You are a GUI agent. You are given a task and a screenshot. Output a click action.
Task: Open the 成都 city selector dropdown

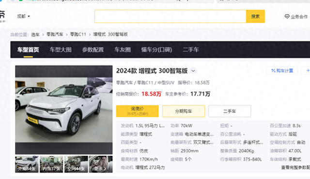tap(23, 16)
